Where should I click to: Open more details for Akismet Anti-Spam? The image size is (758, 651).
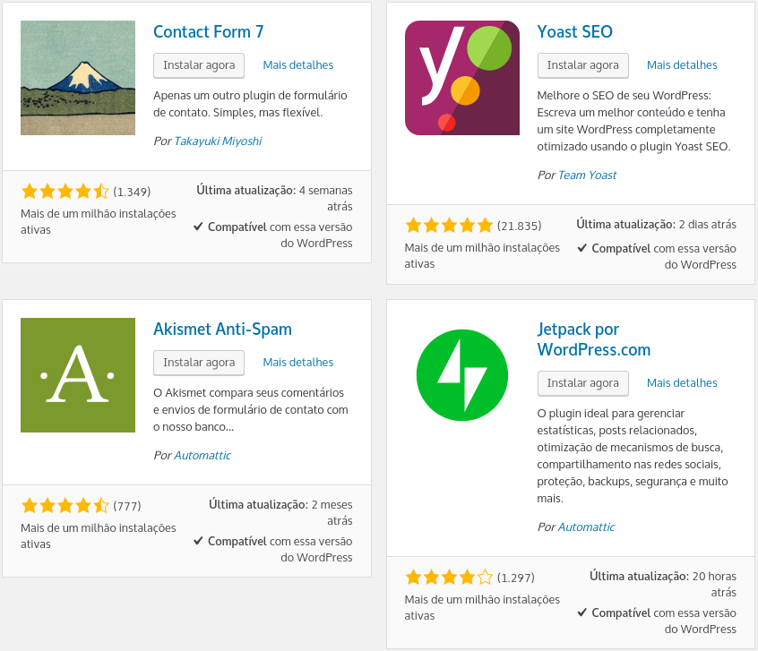pos(297,362)
